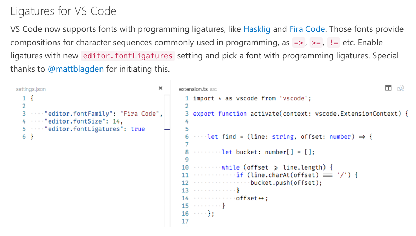Click the split editor icon
The image size is (416, 236).
[388, 88]
